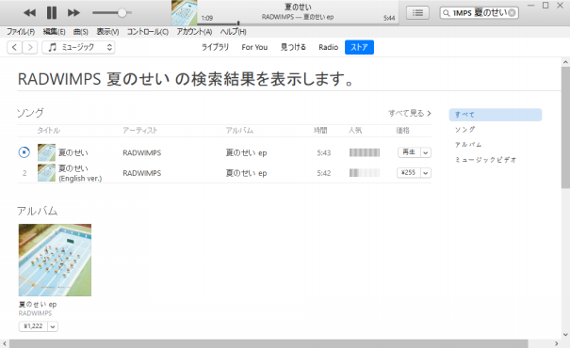Click the アーティスト column header

[x=140, y=131]
